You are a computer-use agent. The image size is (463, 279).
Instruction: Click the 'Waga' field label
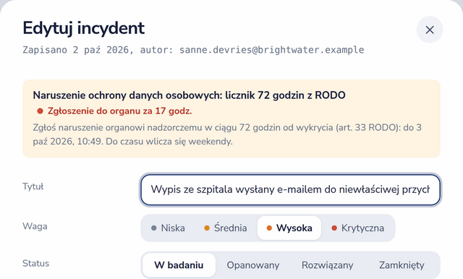coord(35,226)
